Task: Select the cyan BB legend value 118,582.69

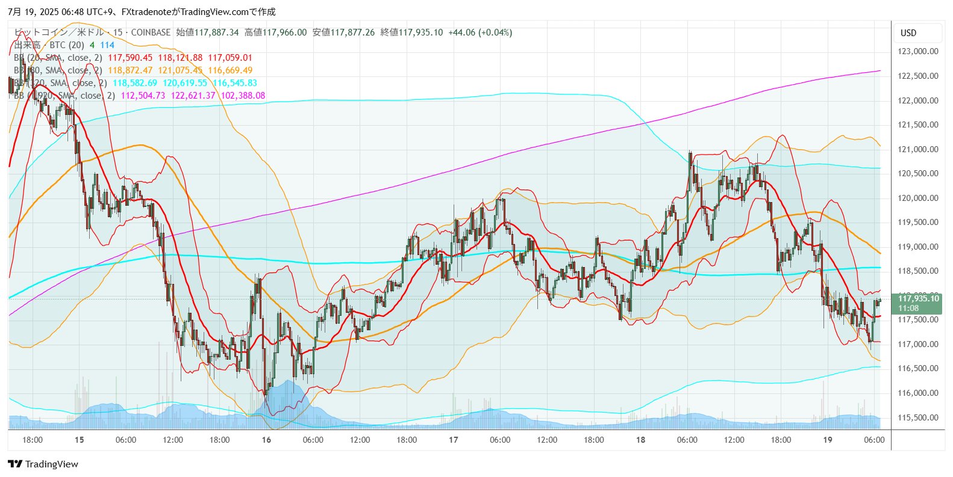Action: tap(135, 83)
